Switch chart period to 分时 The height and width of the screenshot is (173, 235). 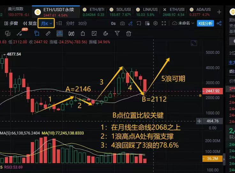[x=70, y=23]
